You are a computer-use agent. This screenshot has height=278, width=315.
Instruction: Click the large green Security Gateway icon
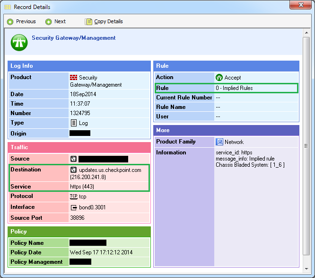click(x=19, y=43)
